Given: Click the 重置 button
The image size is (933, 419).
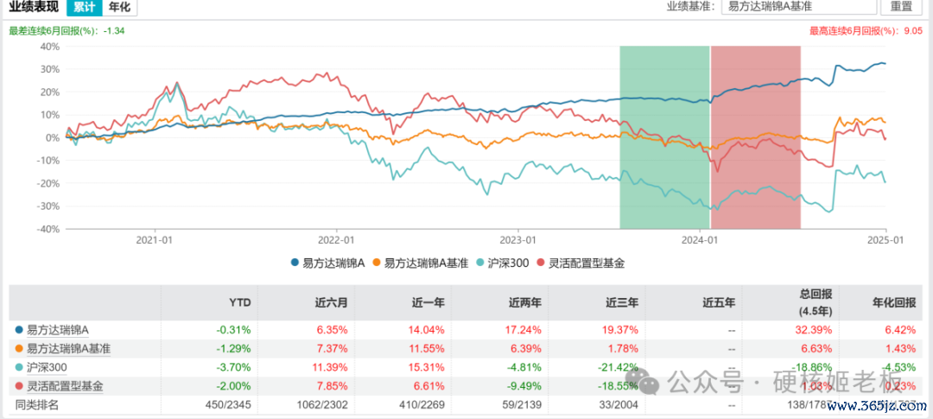Looking at the screenshot, I should [900, 6].
